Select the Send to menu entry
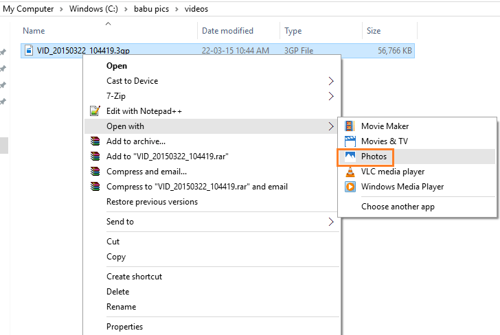 coord(212,222)
